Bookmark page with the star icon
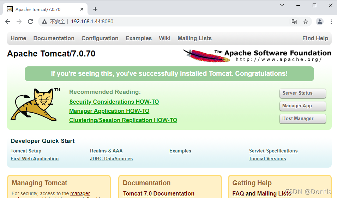The width and height of the screenshot is (337, 198). [305, 22]
